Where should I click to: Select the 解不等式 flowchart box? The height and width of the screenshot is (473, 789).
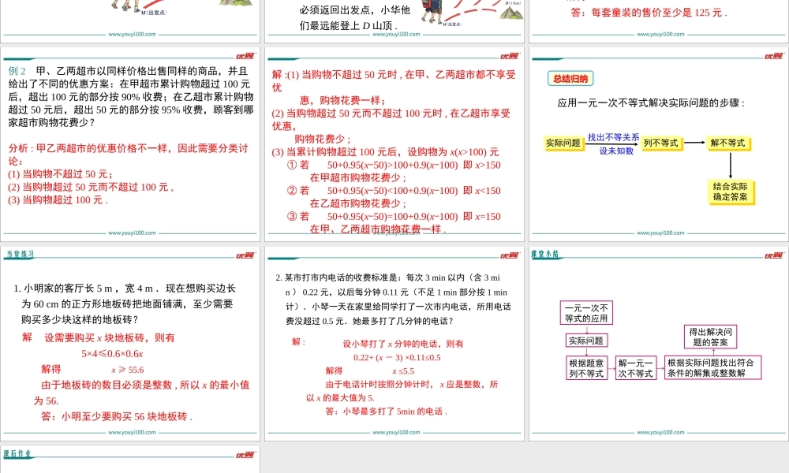coord(728,143)
